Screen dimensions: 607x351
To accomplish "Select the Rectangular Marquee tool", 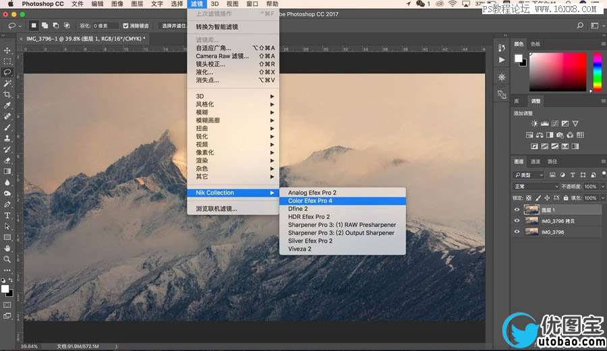I will 7,61.
